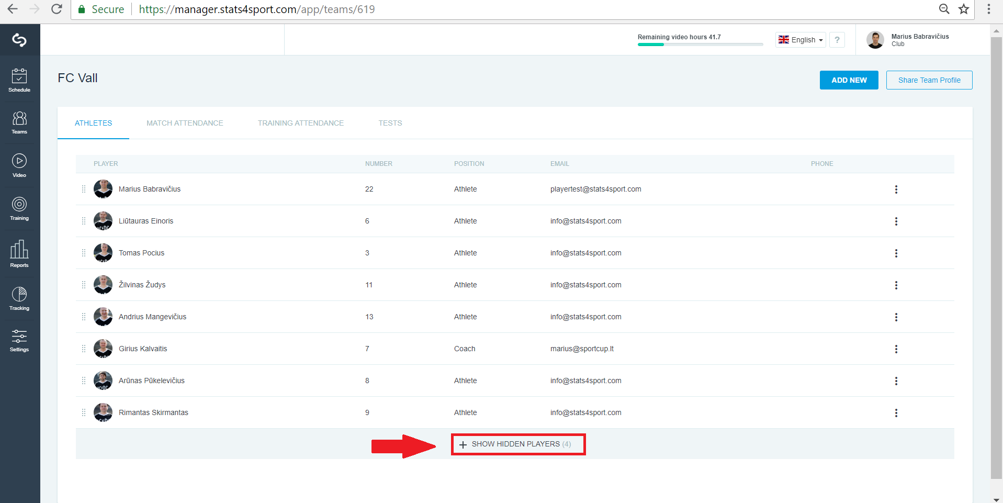Switch to the Tests tab
This screenshot has width=1003, height=503.
(390, 123)
